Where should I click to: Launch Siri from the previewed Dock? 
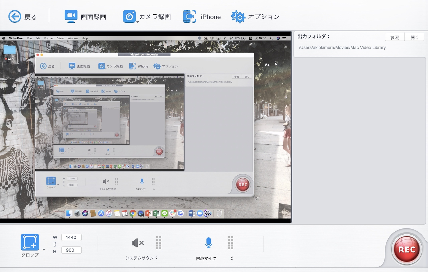[85, 213]
